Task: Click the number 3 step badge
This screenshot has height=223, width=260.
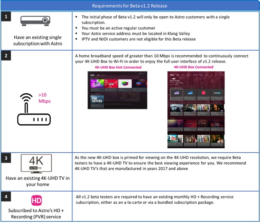Action: (x=6, y=158)
